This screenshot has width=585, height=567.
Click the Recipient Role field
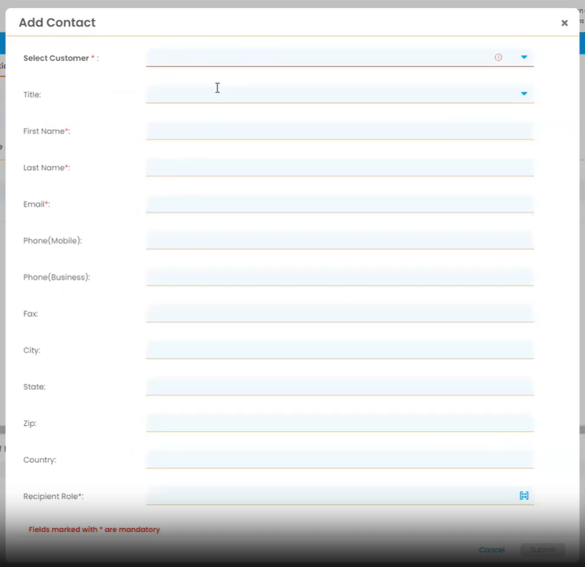[331, 495]
